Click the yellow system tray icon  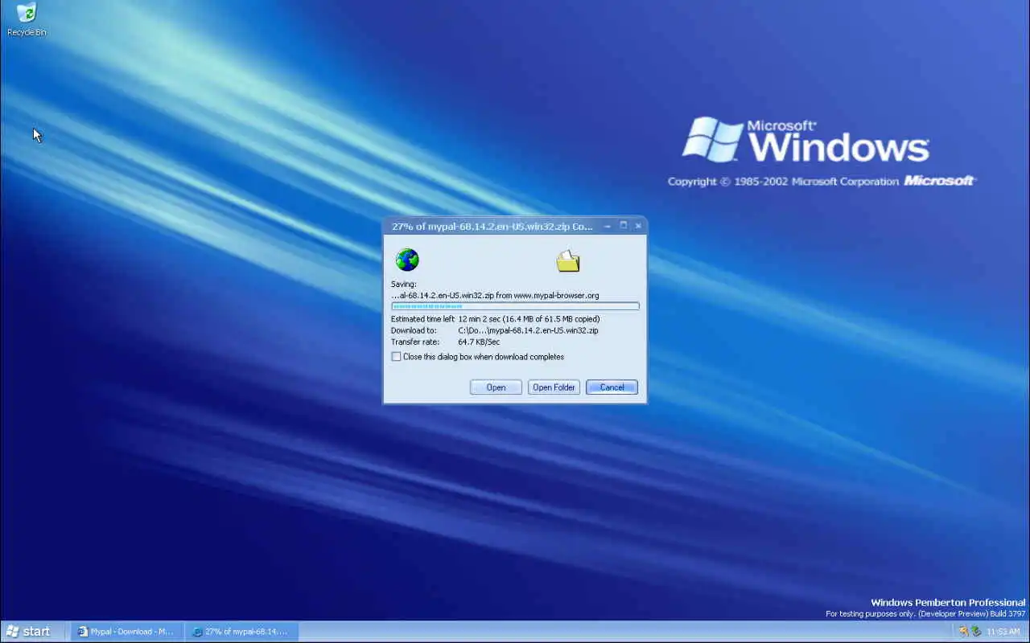point(963,632)
